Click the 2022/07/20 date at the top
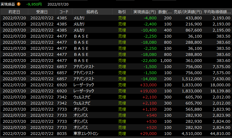The height and width of the screenshot is (138, 232). [x=58, y=4]
